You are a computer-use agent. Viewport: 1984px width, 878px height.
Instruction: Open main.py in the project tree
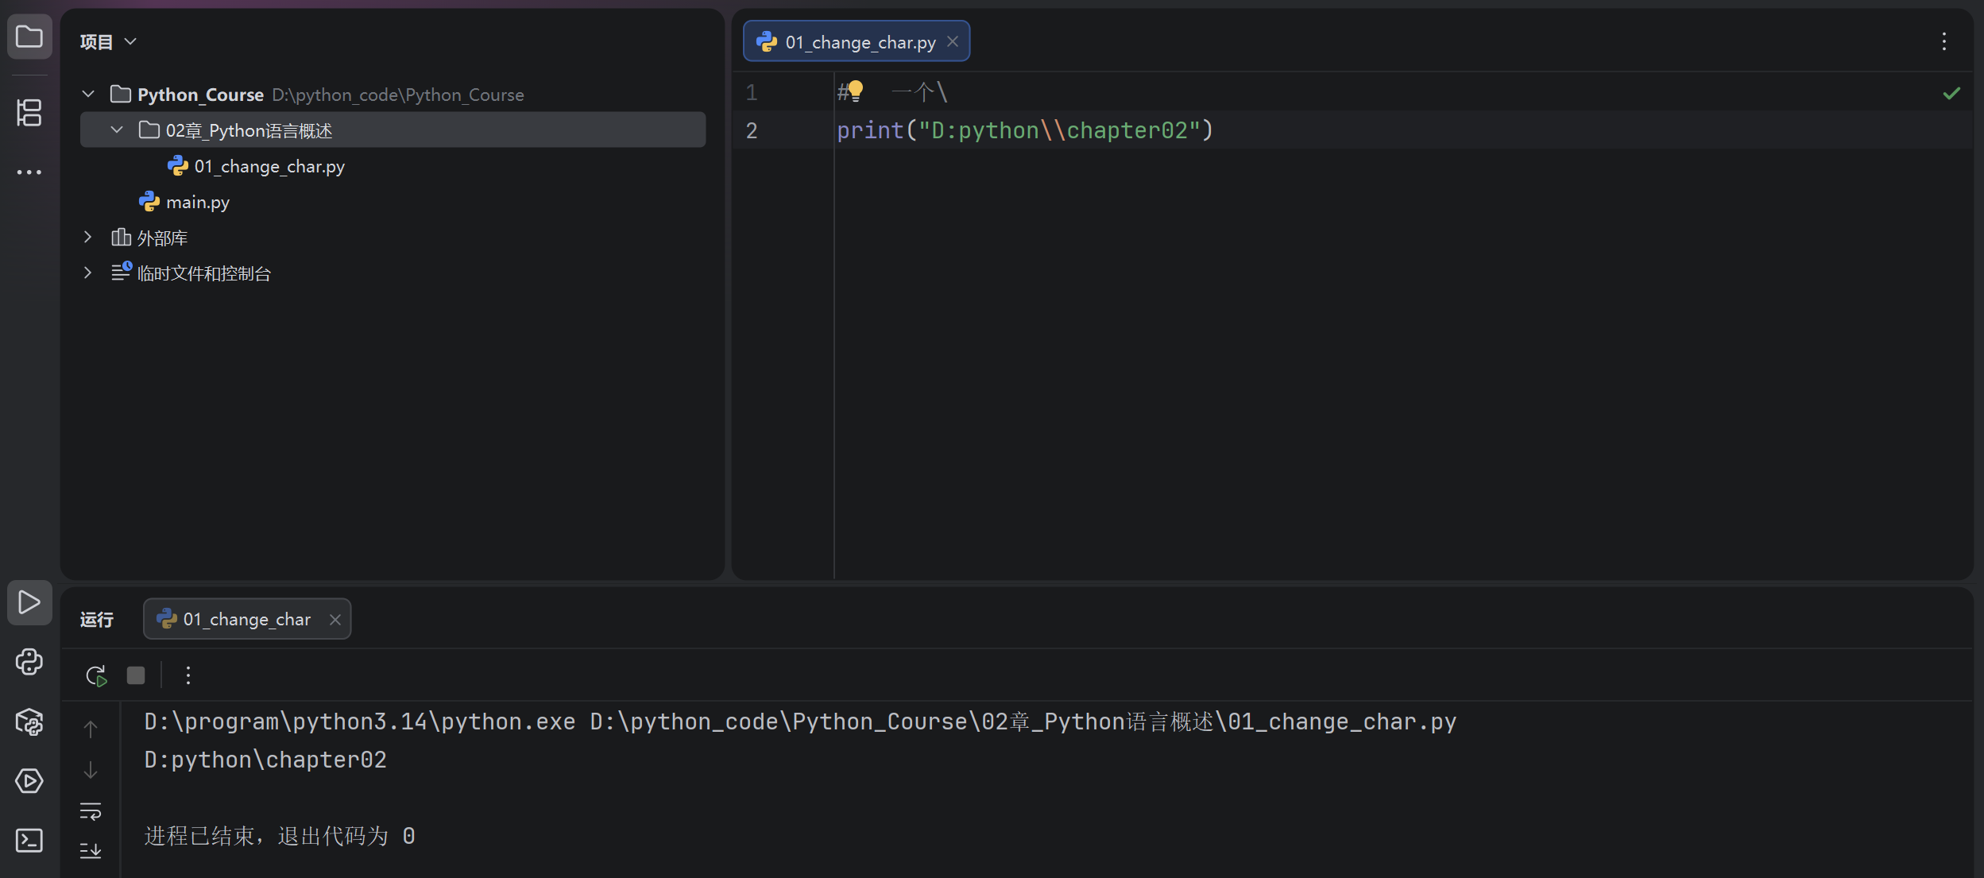pyautogui.click(x=197, y=202)
